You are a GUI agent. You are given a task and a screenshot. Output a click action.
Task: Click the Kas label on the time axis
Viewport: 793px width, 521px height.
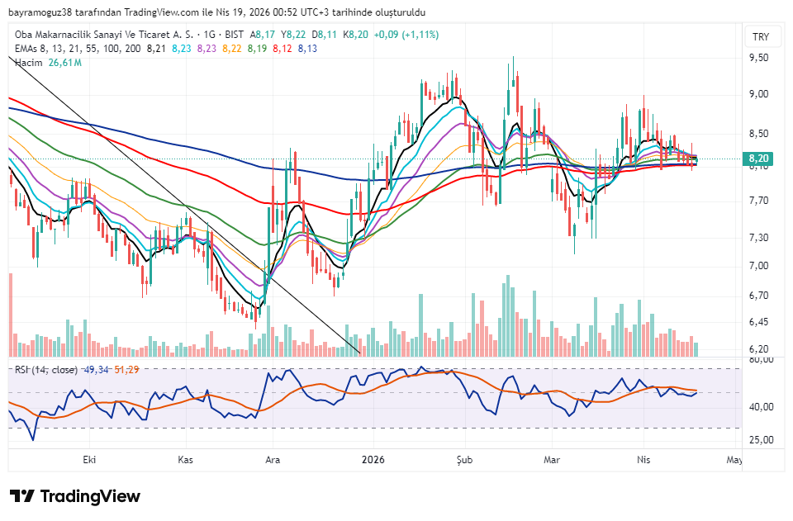[x=186, y=460]
